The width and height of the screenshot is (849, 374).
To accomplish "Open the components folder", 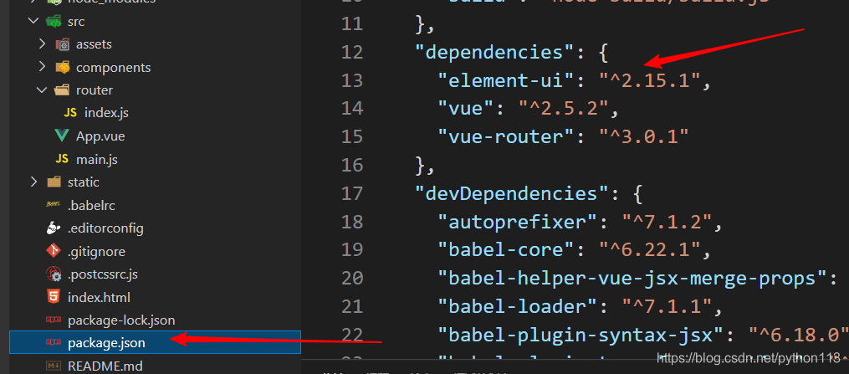I will [113, 68].
